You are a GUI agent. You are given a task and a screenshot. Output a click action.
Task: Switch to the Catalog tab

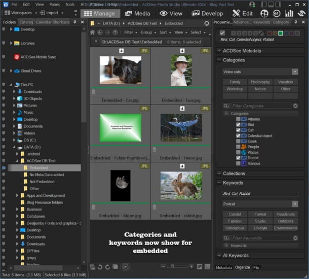[26, 22]
